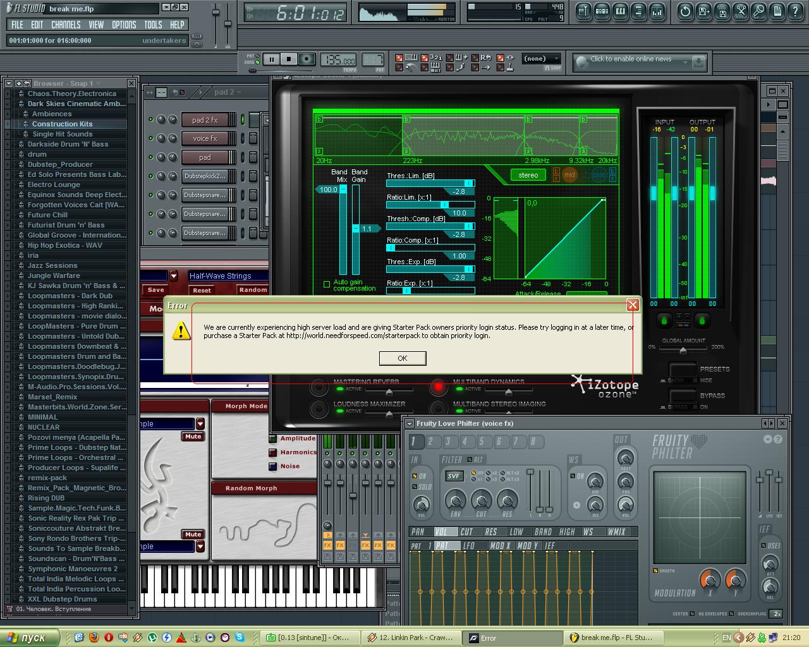Open the Fruity Love Philter window menu arrow
This screenshot has width=809, height=647.
[410, 423]
